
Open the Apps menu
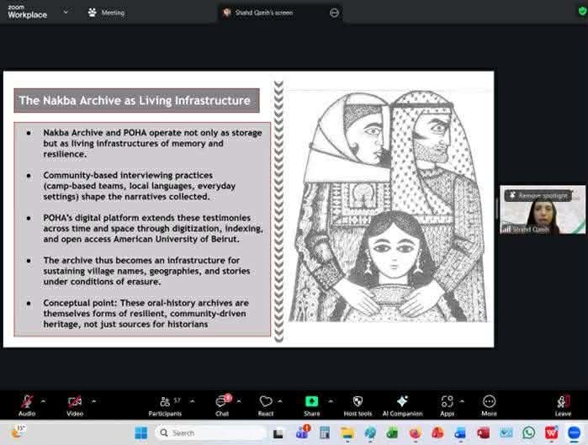click(x=447, y=402)
